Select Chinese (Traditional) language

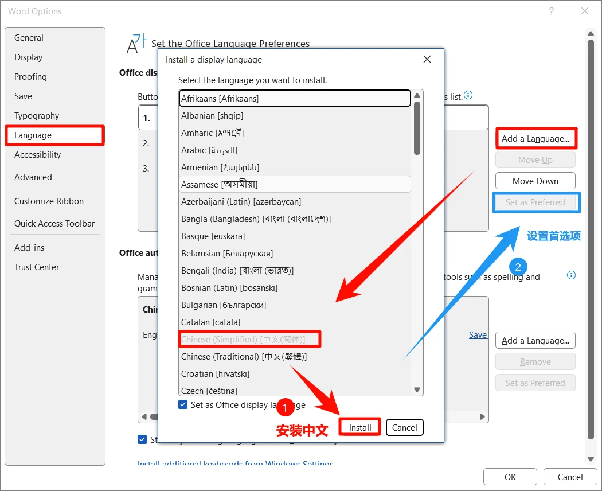point(295,357)
